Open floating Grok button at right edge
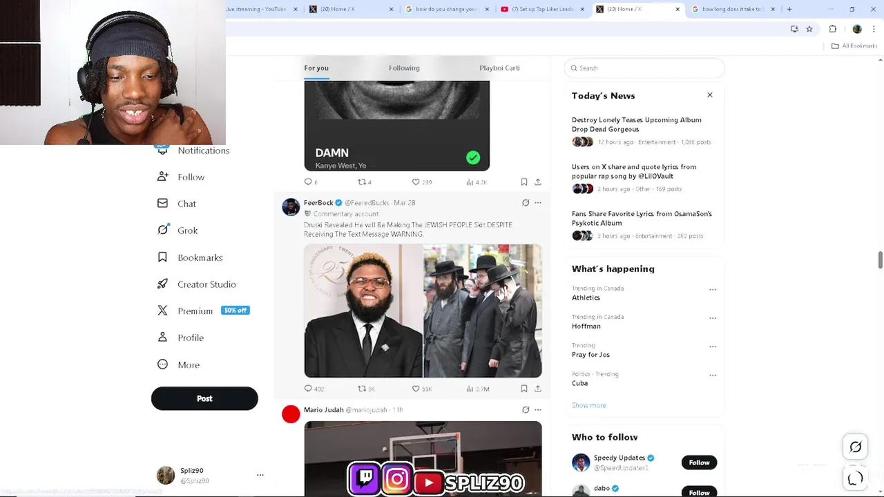884x497 pixels. (x=855, y=447)
